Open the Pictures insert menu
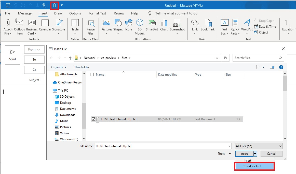The height and width of the screenshot is (174, 296). tap(107, 27)
